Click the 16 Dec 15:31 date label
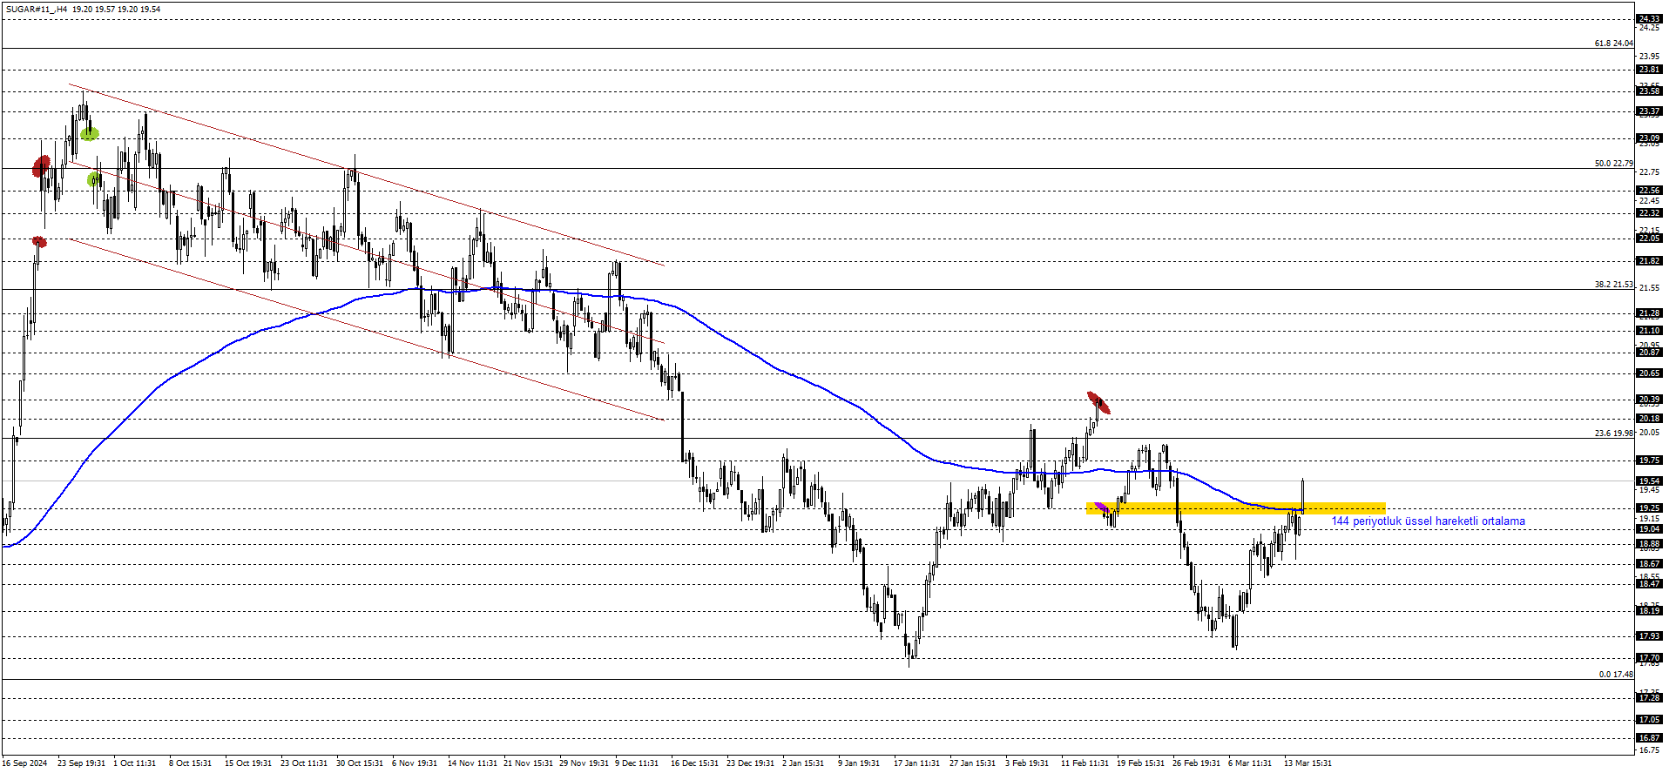This screenshot has width=1669, height=773. [x=694, y=763]
